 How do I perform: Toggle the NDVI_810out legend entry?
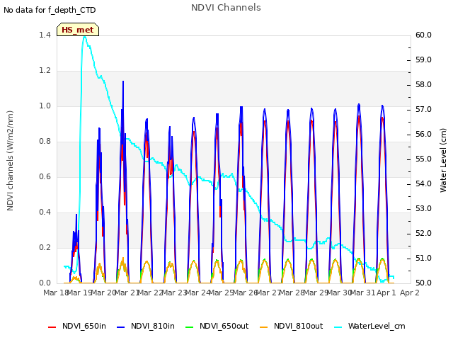coord(291,326)
